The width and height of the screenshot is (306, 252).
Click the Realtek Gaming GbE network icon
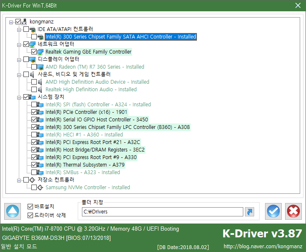click(40, 52)
